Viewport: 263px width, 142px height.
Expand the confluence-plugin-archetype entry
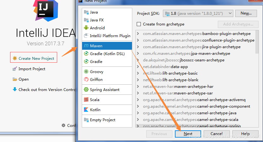tap(138, 40)
